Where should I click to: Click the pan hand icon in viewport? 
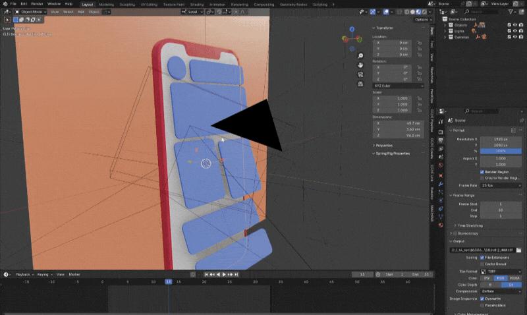pyautogui.click(x=361, y=65)
